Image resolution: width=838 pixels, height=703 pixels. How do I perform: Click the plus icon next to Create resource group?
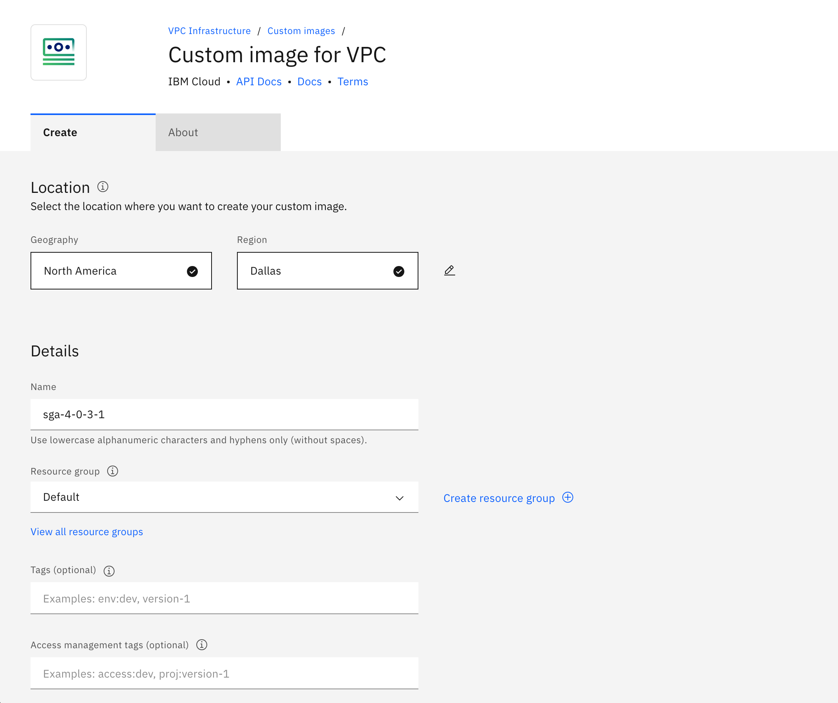(567, 498)
